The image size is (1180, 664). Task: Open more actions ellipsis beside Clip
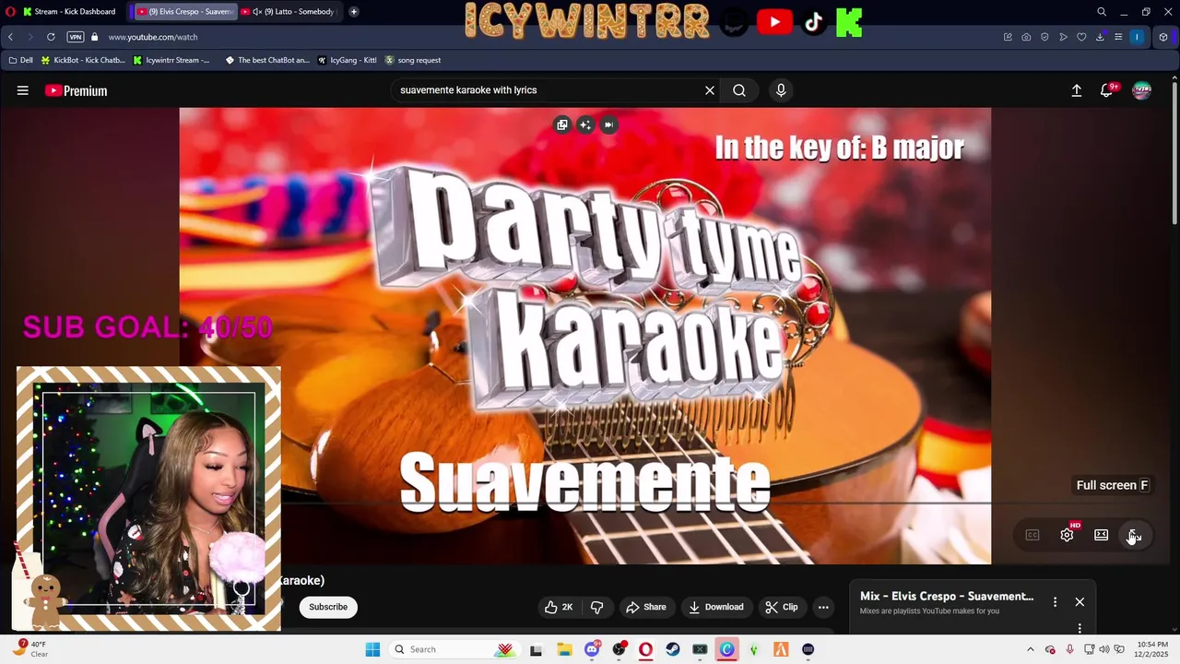[x=823, y=607]
